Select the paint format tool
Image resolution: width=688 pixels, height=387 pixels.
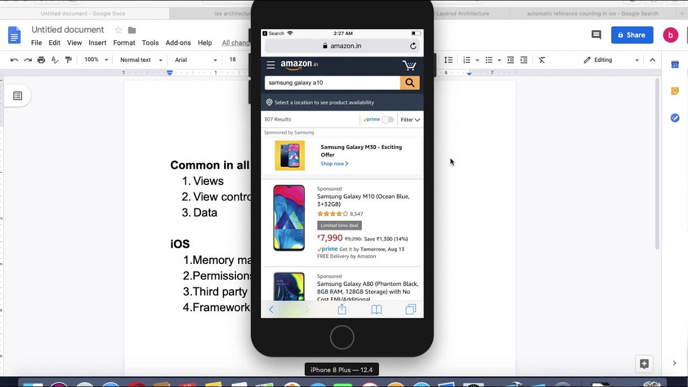tap(68, 60)
